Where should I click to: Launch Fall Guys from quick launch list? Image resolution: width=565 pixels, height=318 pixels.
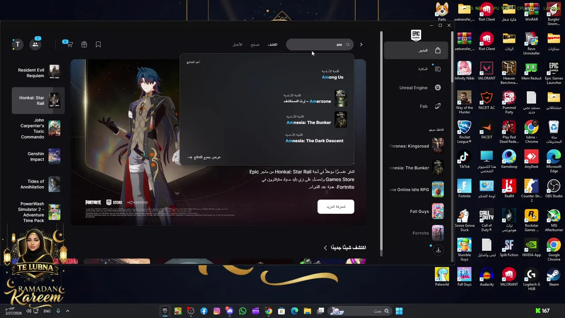pyautogui.click(x=416, y=211)
